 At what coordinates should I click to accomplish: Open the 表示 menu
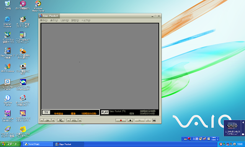[54, 20]
